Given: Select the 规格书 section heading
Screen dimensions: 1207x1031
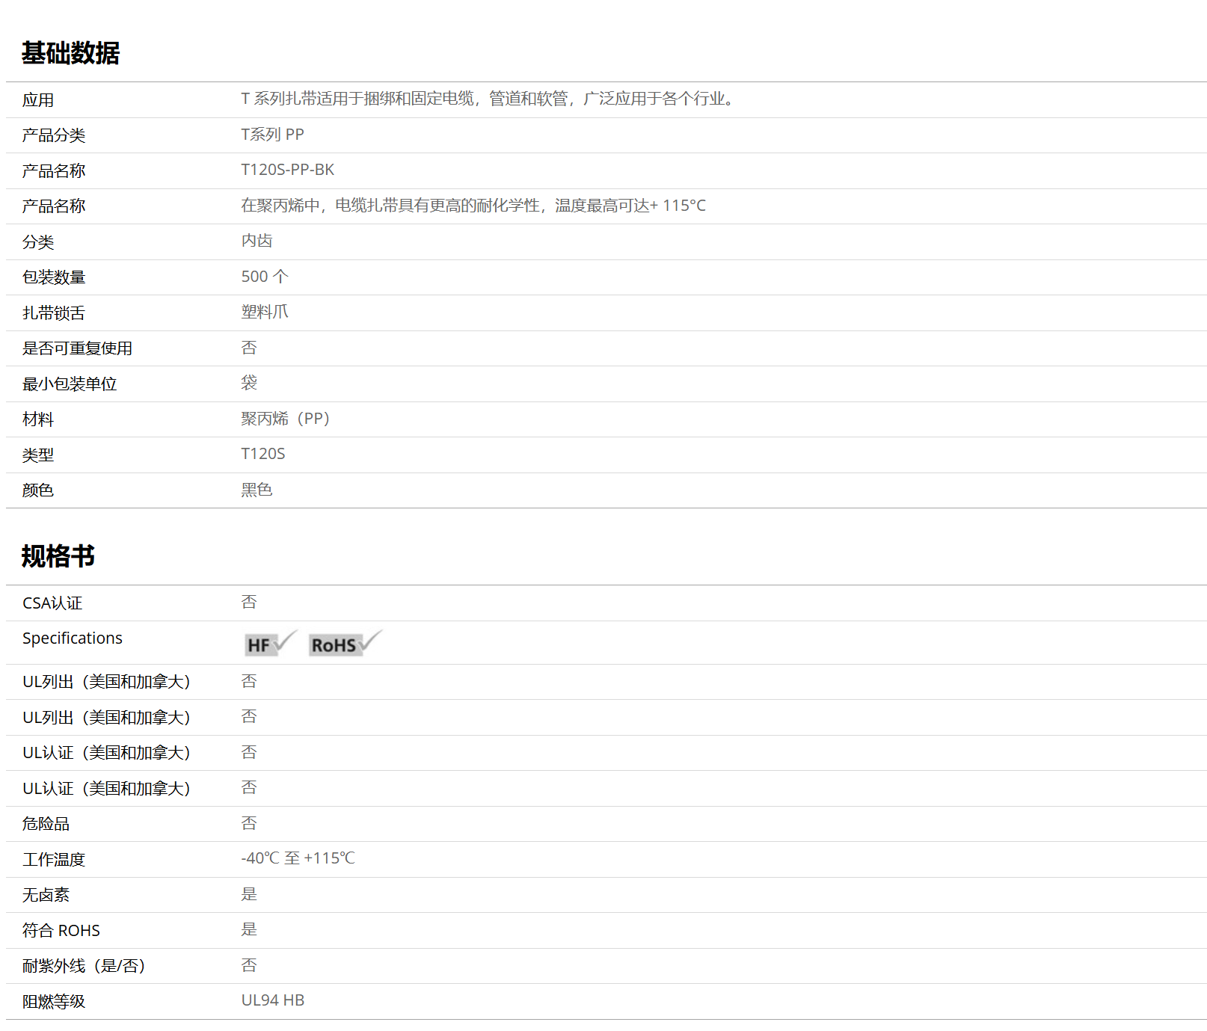Looking at the screenshot, I should (x=58, y=556).
